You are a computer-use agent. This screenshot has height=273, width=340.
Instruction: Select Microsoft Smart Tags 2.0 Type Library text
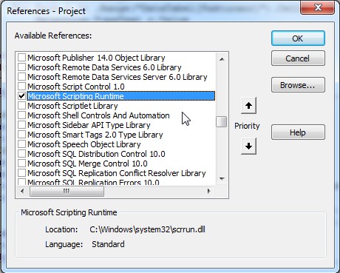(x=95, y=135)
